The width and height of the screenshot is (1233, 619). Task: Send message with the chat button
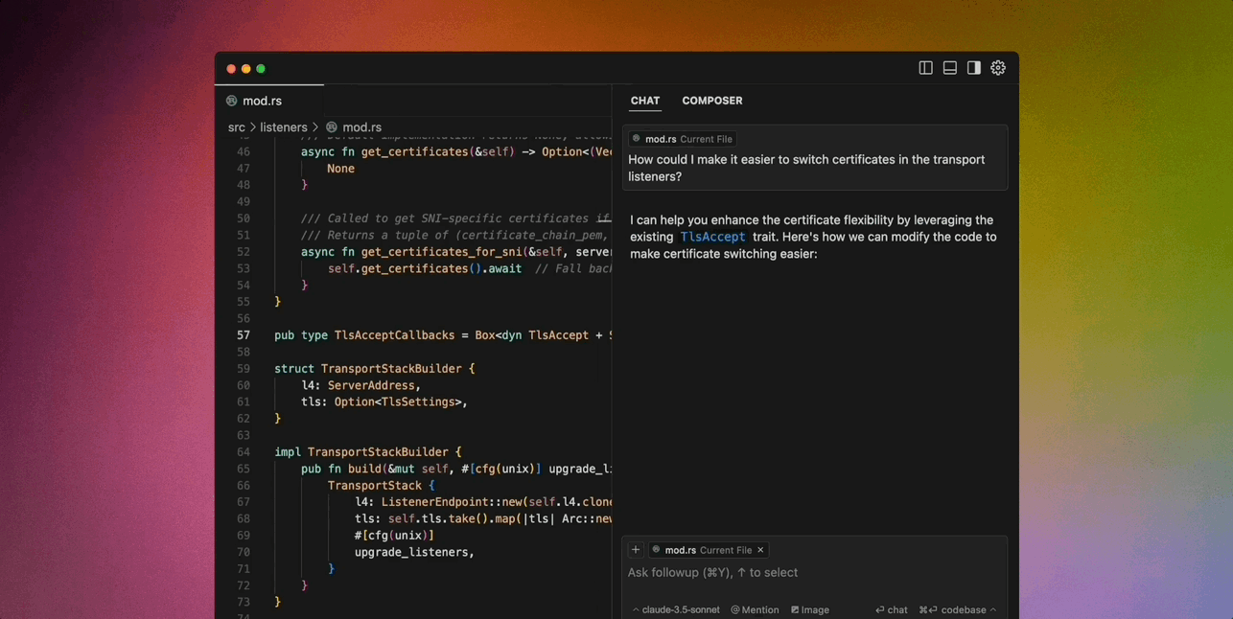(892, 609)
